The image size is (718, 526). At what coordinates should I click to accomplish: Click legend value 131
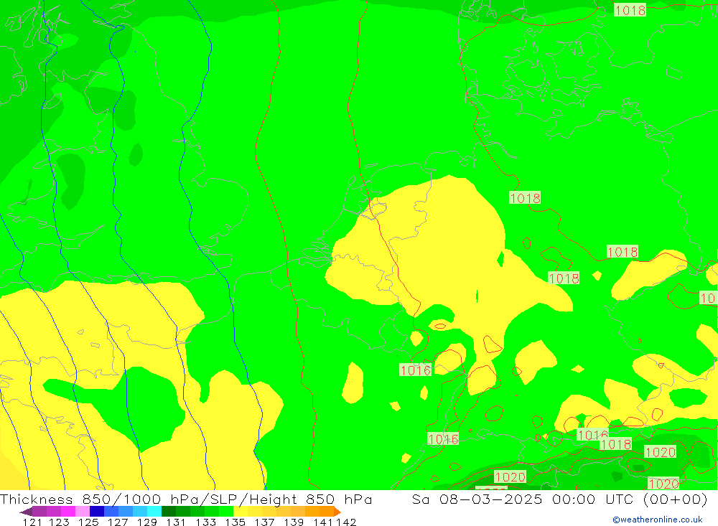click(176, 522)
